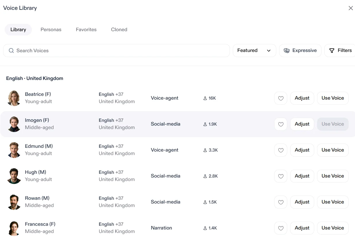This screenshot has width=355, height=237.
Task: Favorite Beatrice voice with heart icon
Action: [x=281, y=98]
